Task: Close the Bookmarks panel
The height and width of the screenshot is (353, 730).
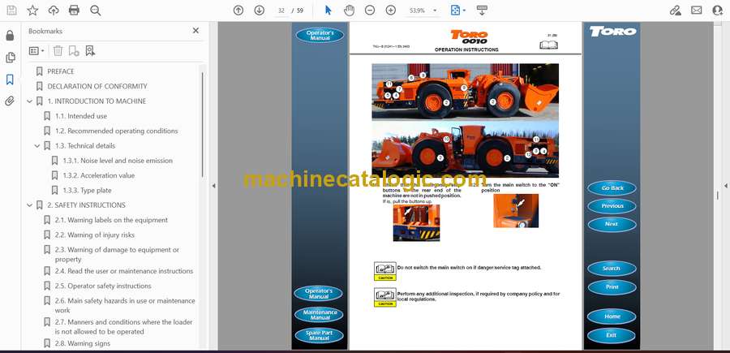Action: click(195, 30)
